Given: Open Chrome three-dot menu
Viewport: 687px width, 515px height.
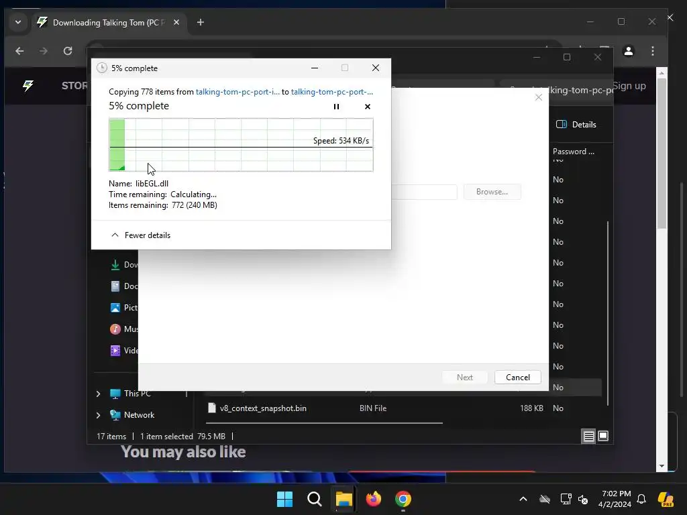Looking at the screenshot, I should click(652, 51).
